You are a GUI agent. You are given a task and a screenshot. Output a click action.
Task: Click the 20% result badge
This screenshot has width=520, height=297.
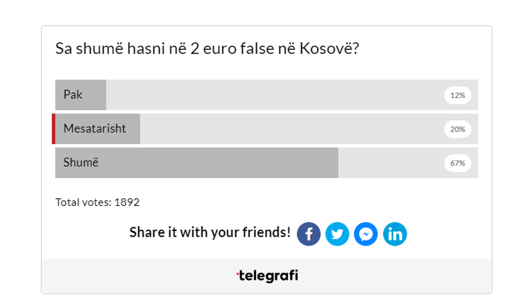pos(457,129)
